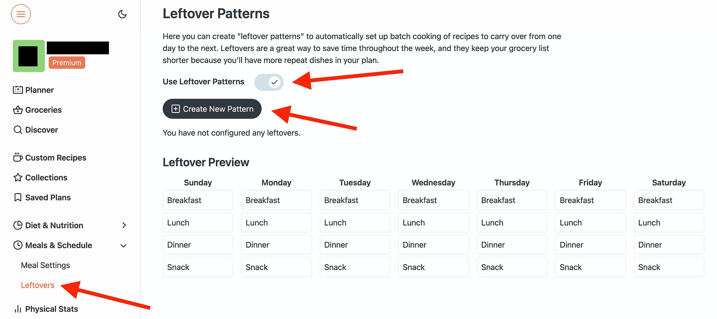Screen dimensions: 717x319
Task: Select Leftovers in the sidebar
Action: click(38, 285)
